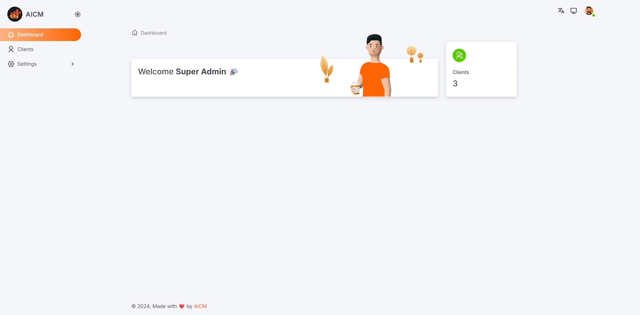The image size is (640, 315).
Task: Click the Dashboard breadcrumb text
Action: click(x=153, y=33)
